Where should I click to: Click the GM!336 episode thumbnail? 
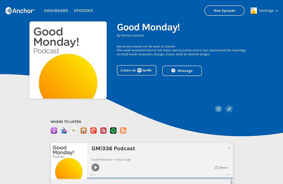(x=69, y=161)
